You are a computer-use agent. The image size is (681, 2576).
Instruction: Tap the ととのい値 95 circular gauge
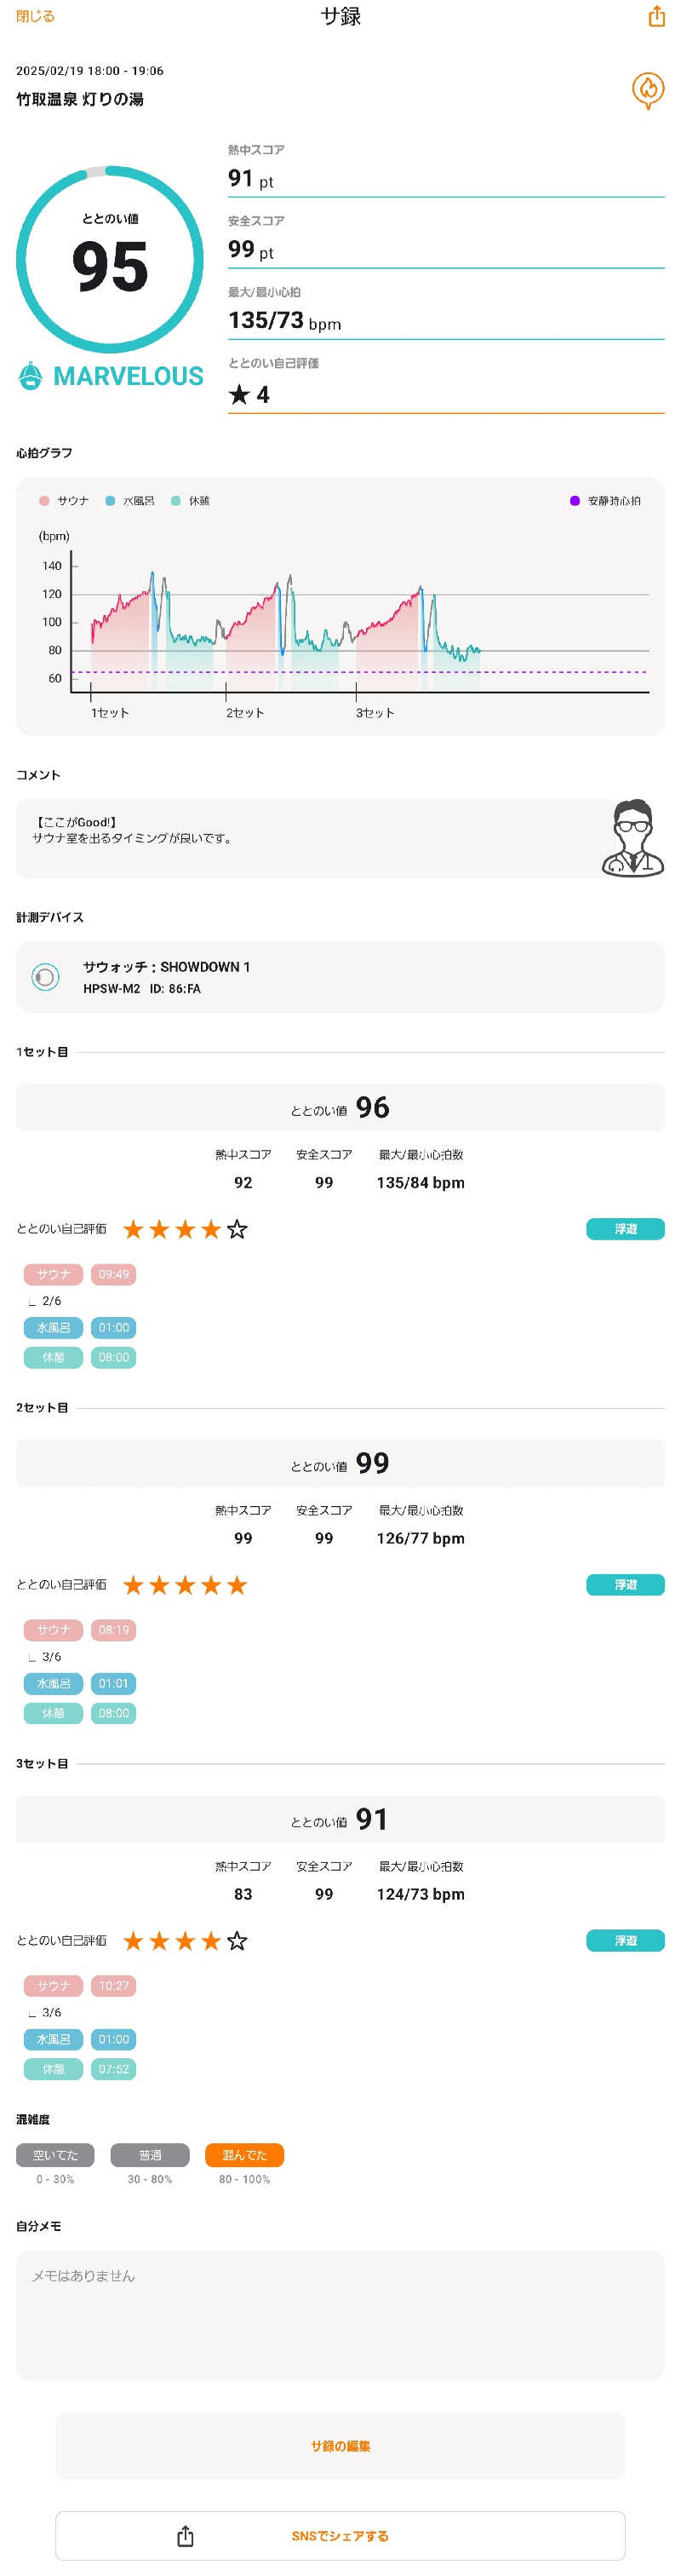tap(110, 260)
